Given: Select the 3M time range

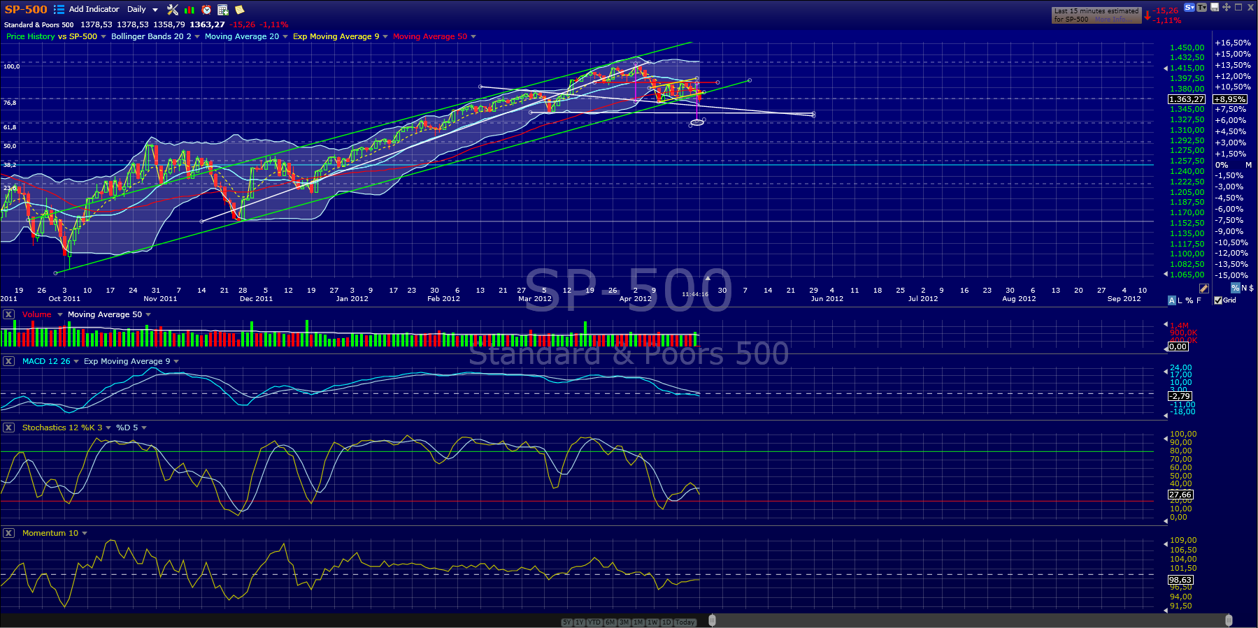Looking at the screenshot, I should point(624,622).
